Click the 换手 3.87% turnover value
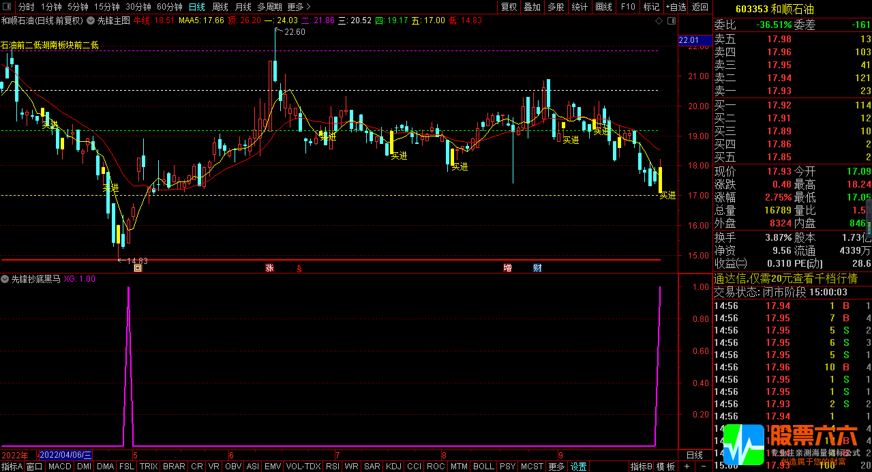 coord(777,237)
